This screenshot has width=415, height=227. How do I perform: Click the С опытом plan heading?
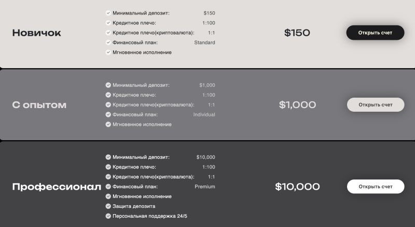point(39,105)
